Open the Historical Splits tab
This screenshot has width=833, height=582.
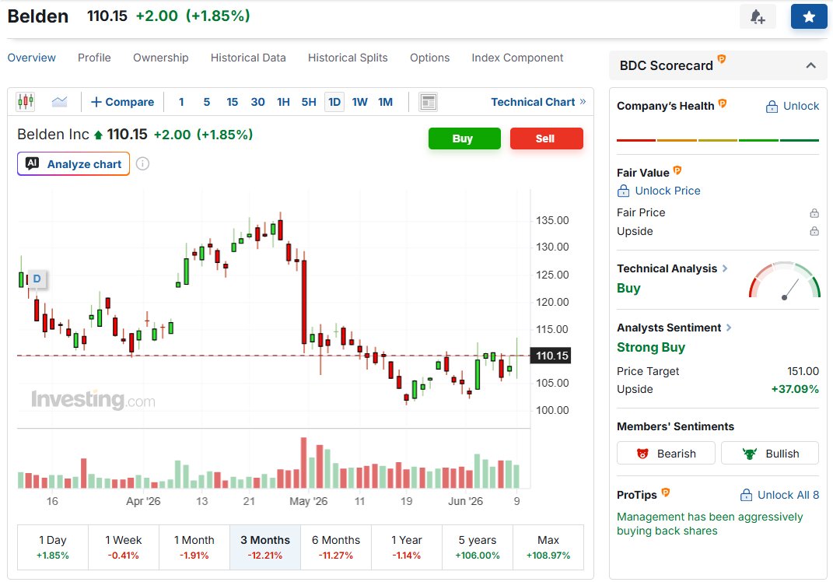pos(348,58)
